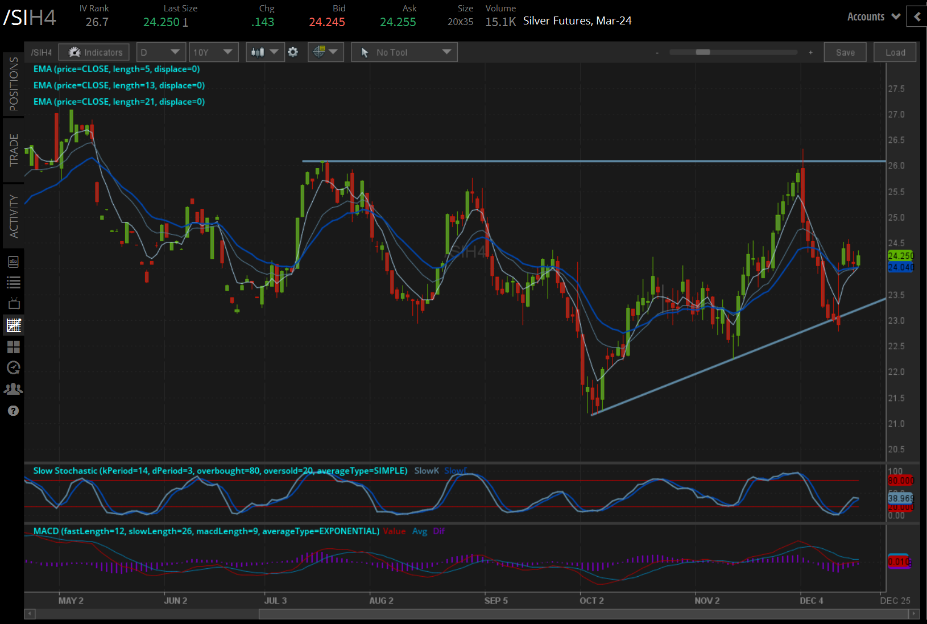Switch to the POSITIONS tab
Screen dimensions: 927x624
tap(14, 84)
